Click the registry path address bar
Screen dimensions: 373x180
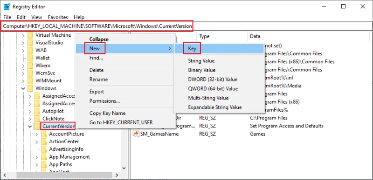(186, 26)
